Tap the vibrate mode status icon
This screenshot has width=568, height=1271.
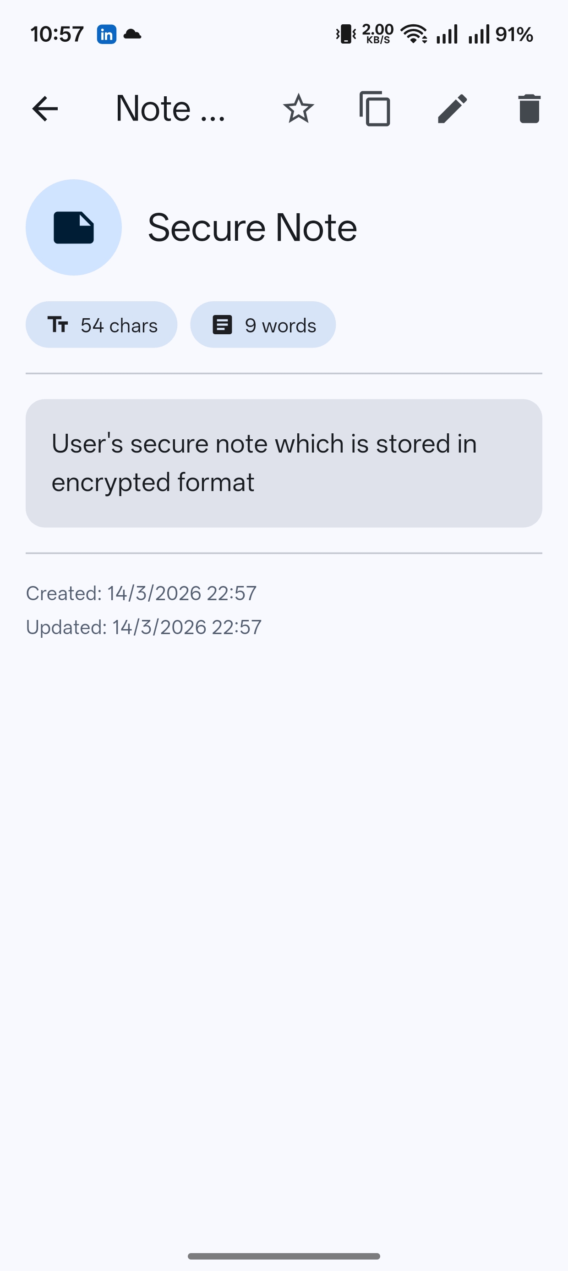coord(346,34)
